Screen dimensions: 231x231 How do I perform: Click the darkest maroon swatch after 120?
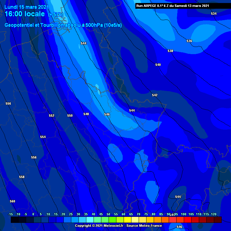(218, 220)
